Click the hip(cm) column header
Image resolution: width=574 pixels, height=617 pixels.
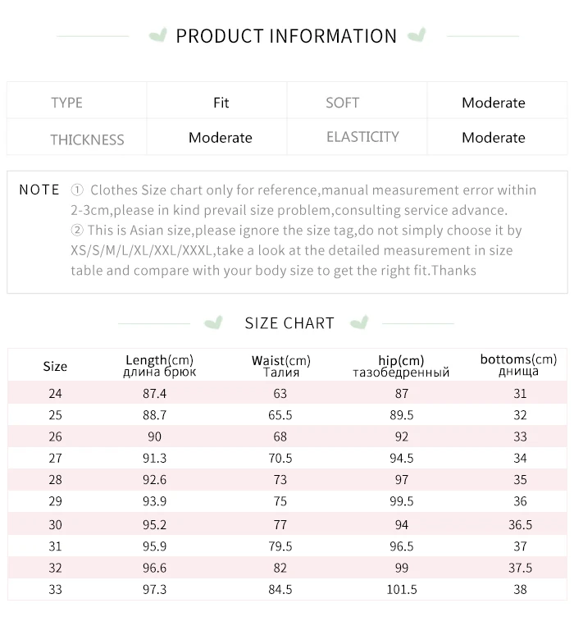[x=401, y=365]
